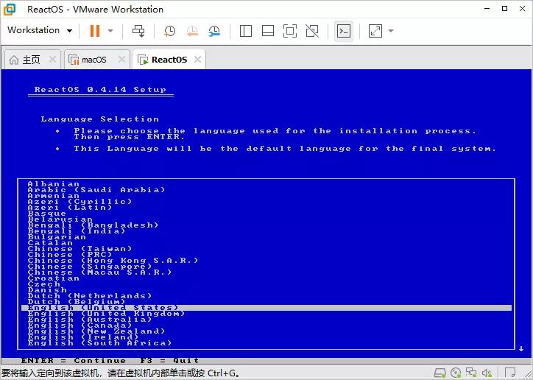Image resolution: width=533 pixels, height=380 pixels.
Task: Select Chinese (Macau S.A.R.) entry
Action: click(99, 272)
